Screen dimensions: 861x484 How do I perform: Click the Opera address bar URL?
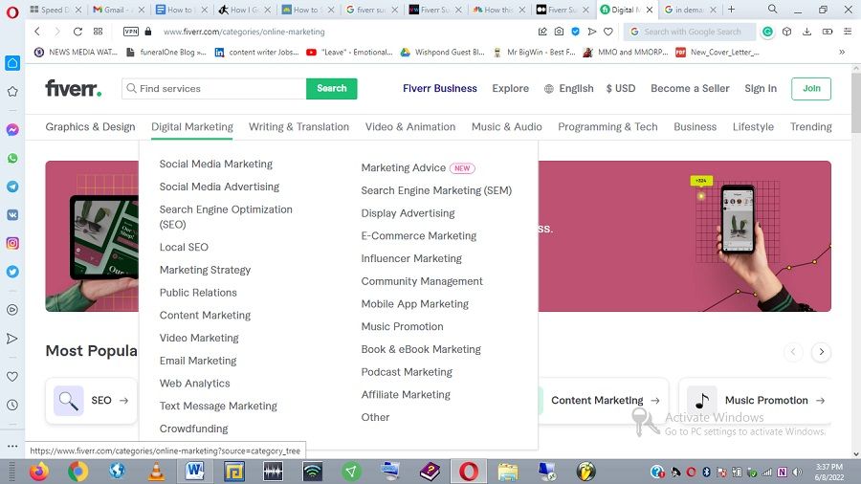pyautogui.click(x=244, y=32)
